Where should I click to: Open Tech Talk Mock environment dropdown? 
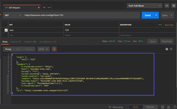tap(144, 6)
